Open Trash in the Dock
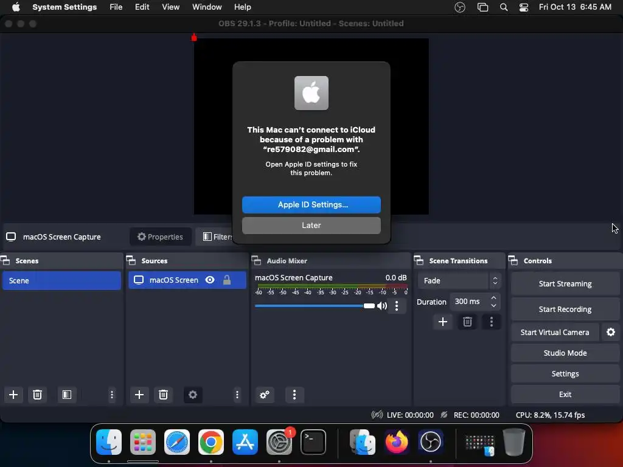 [x=514, y=441]
